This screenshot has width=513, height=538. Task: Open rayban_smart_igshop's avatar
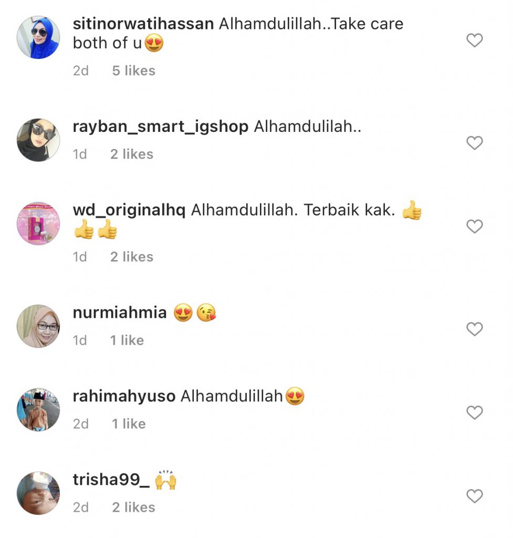click(38, 140)
